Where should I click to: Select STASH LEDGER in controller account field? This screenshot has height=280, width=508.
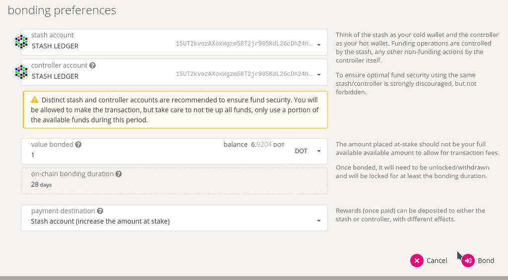coord(55,76)
